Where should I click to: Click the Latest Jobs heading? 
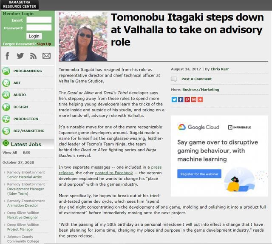point(26,145)
